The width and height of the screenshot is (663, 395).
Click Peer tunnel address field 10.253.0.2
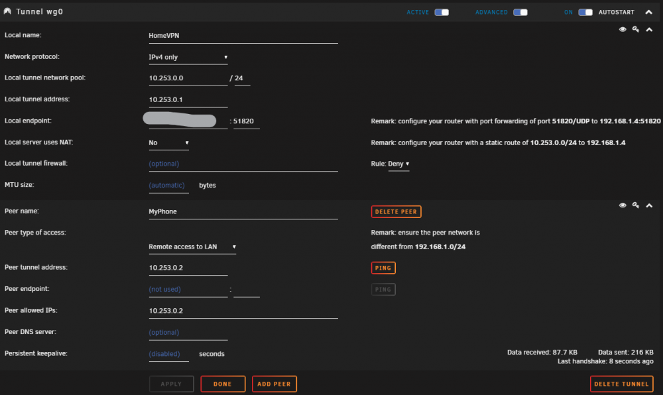pos(188,268)
